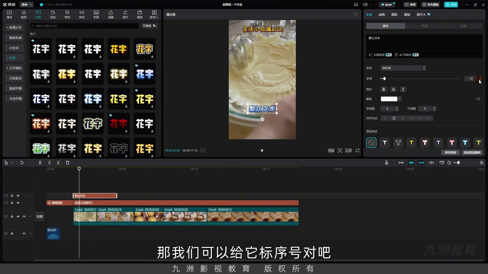This screenshot has height=274, width=488.
Task: Mute the audio track 拉.mp3 speaker icon
Action: [x=24, y=233]
